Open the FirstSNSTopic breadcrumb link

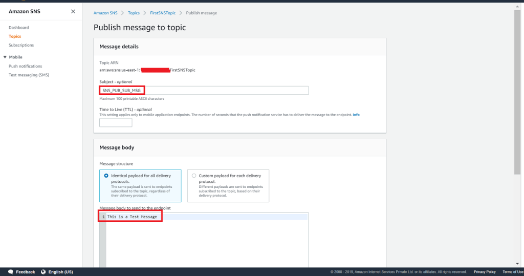(x=163, y=13)
